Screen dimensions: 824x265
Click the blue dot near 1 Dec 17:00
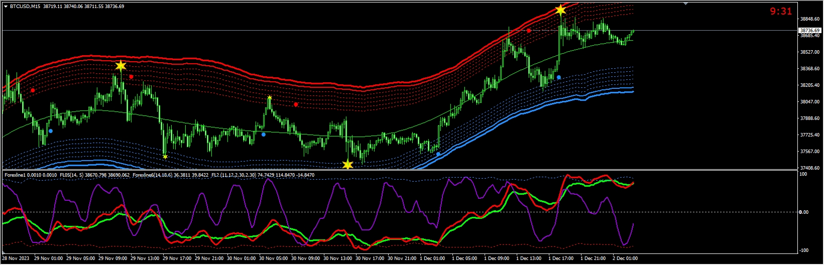pos(559,77)
